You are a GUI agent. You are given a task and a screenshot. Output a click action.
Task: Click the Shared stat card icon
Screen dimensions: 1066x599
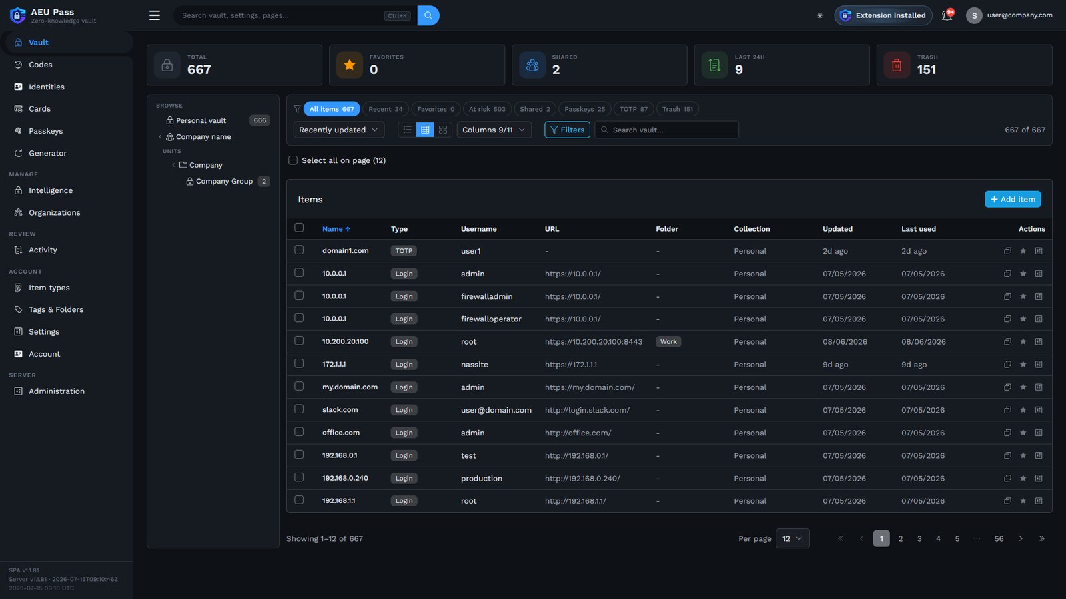coord(532,65)
